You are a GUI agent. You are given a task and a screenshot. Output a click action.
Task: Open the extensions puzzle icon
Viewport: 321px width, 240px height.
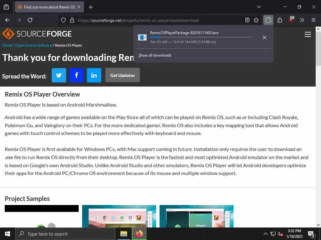tap(280, 20)
